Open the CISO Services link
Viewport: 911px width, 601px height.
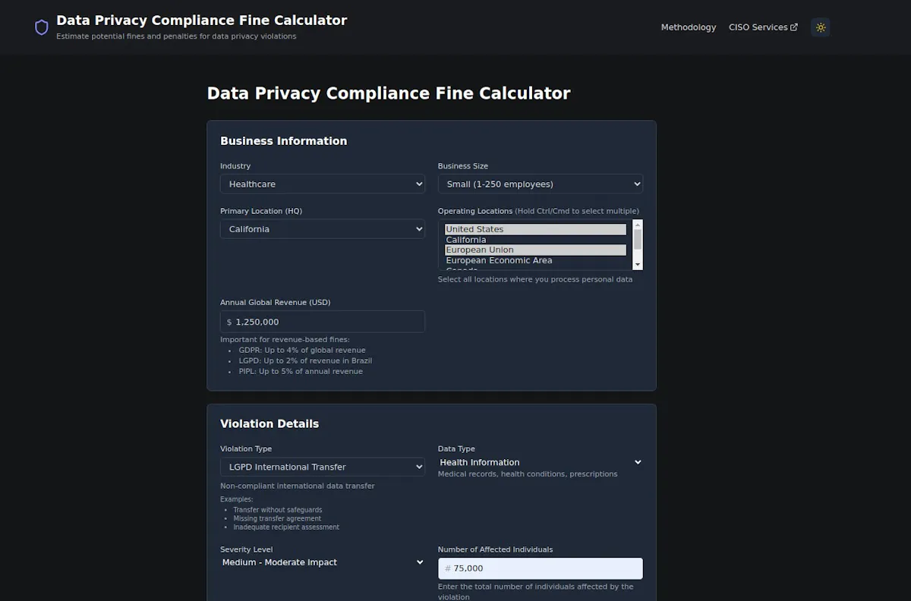[763, 27]
